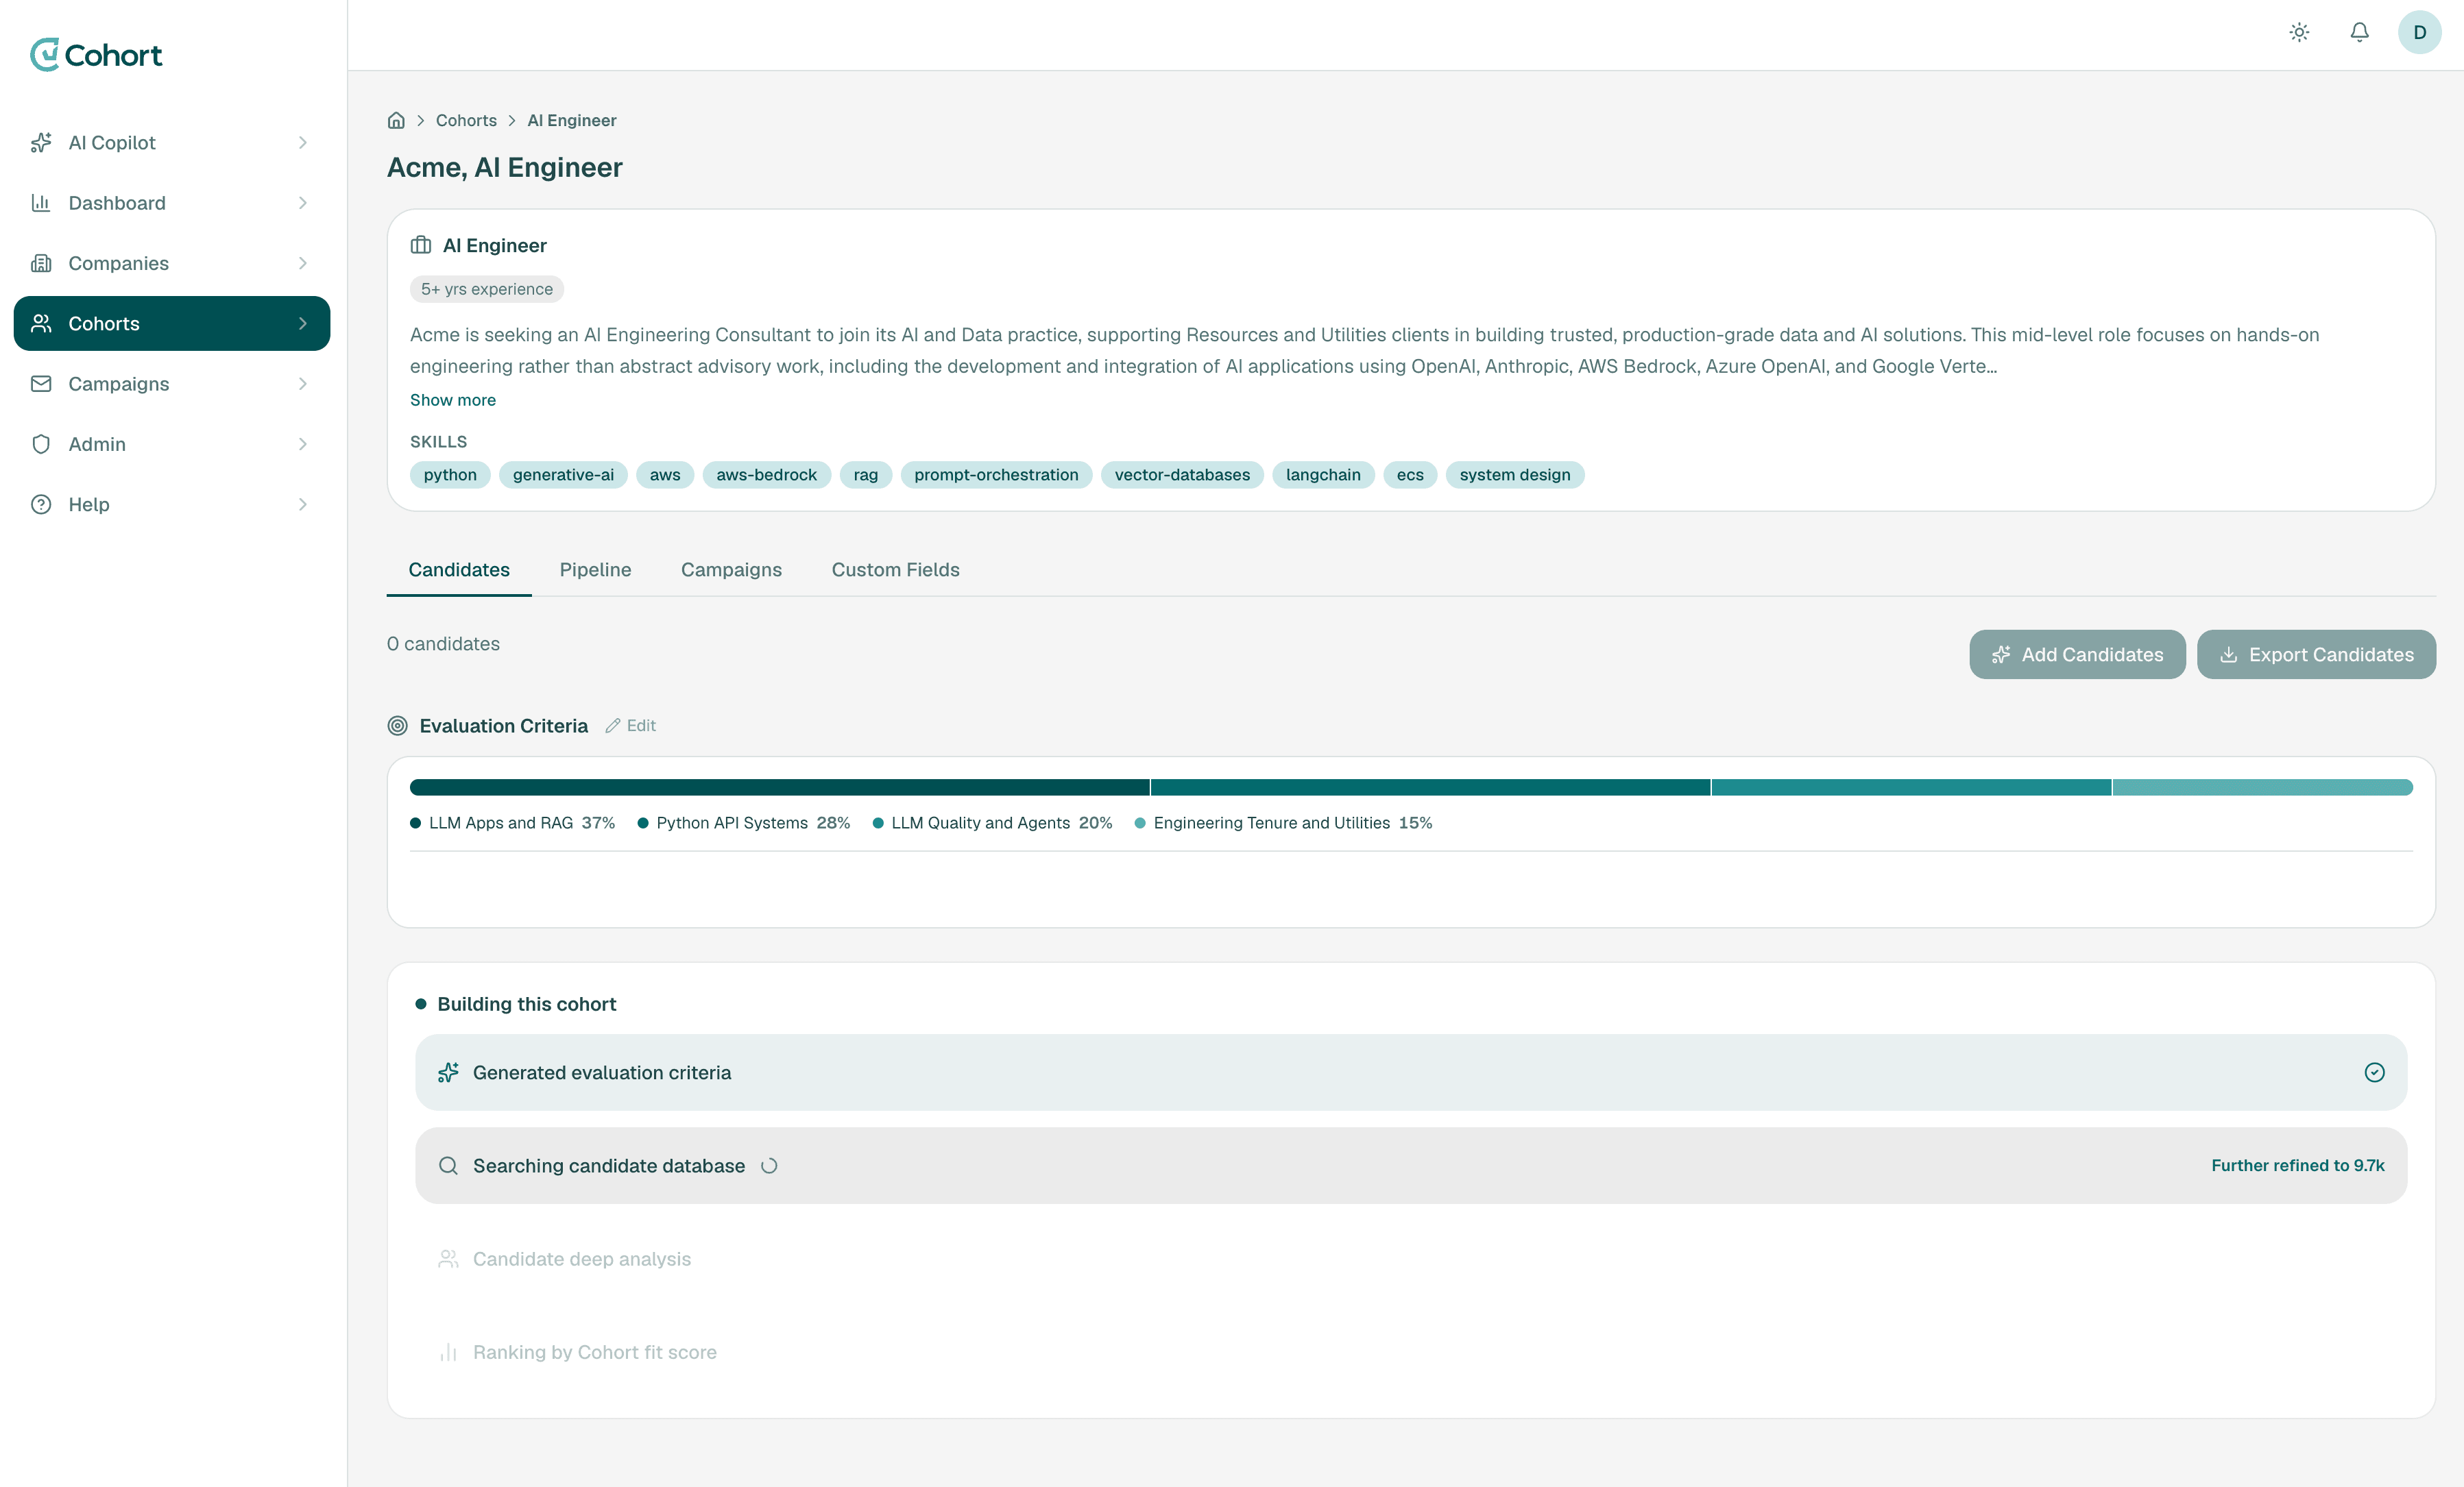Screen dimensions: 2464x1487
Task: Click the check circle on Generated evaluation criteria
Action: pyautogui.click(x=2374, y=1072)
